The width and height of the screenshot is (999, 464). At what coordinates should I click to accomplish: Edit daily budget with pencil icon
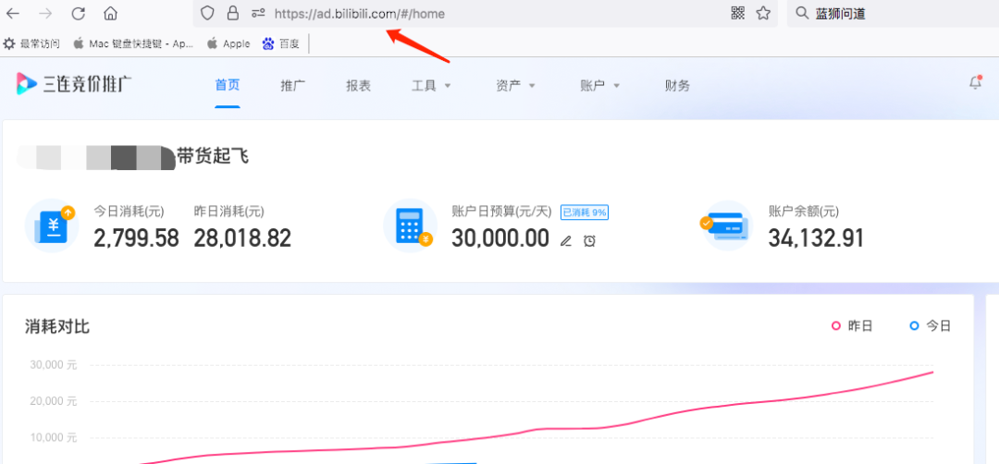[x=566, y=240]
